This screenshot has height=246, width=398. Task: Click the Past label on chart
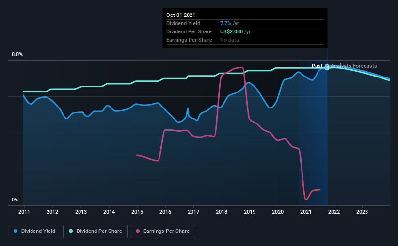click(x=317, y=66)
